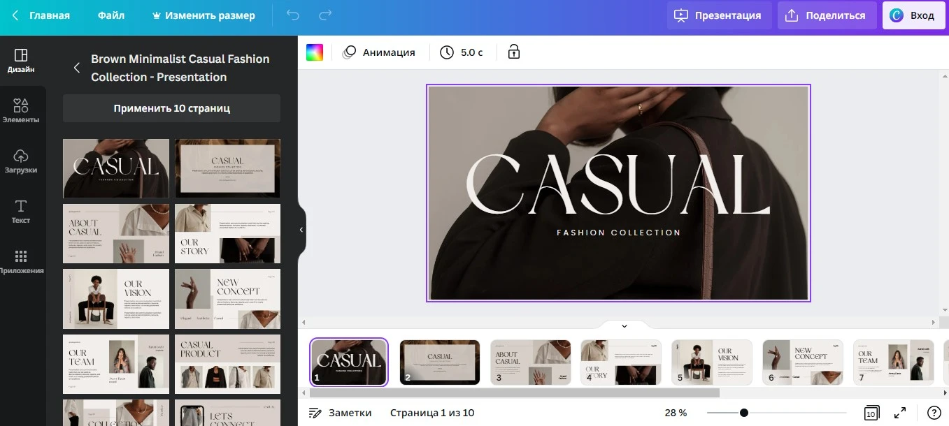The height and width of the screenshot is (426, 949).
Task: Click the Share button
Action: (827, 15)
